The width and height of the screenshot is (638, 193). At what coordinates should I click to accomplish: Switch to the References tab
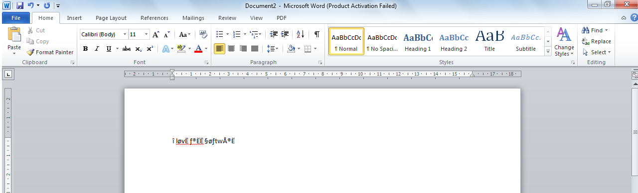[x=154, y=18]
